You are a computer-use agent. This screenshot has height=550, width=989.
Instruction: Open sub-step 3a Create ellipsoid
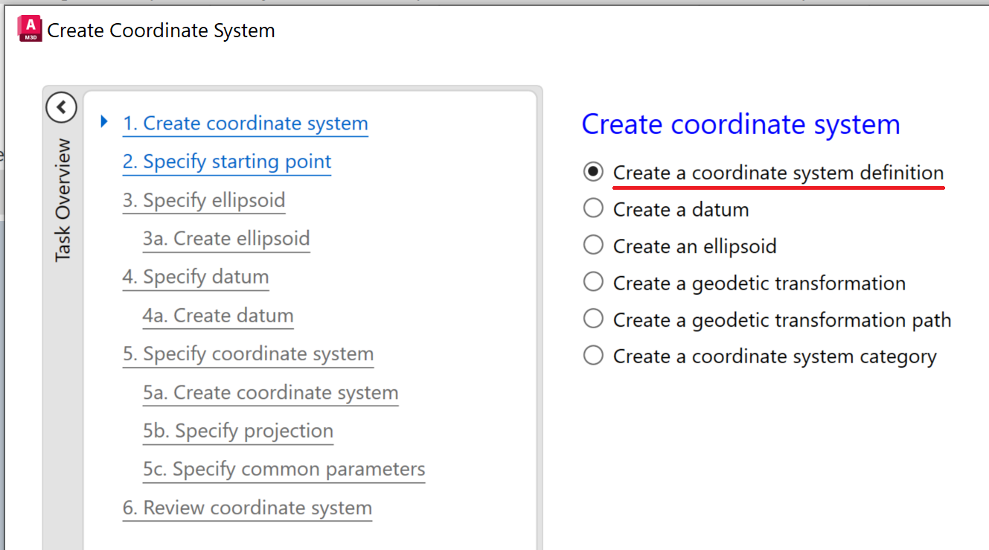226,239
